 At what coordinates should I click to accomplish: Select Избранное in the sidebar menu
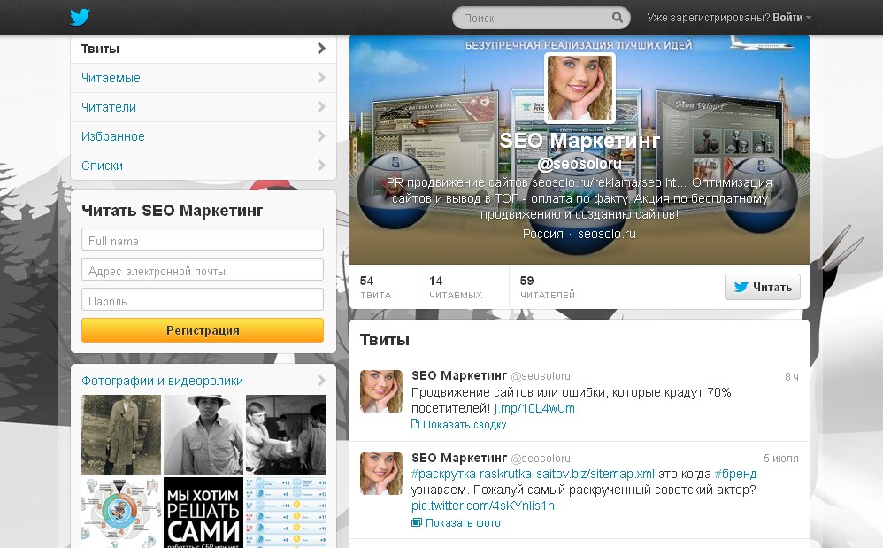pyautogui.click(x=203, y=136)
